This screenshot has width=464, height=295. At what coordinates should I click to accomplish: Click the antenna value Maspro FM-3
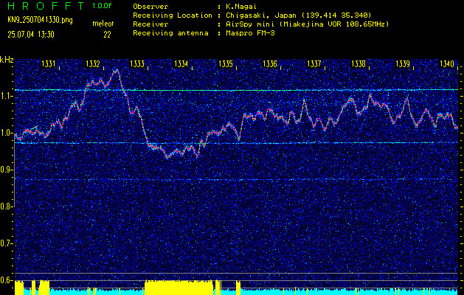(x=250, y=33)
